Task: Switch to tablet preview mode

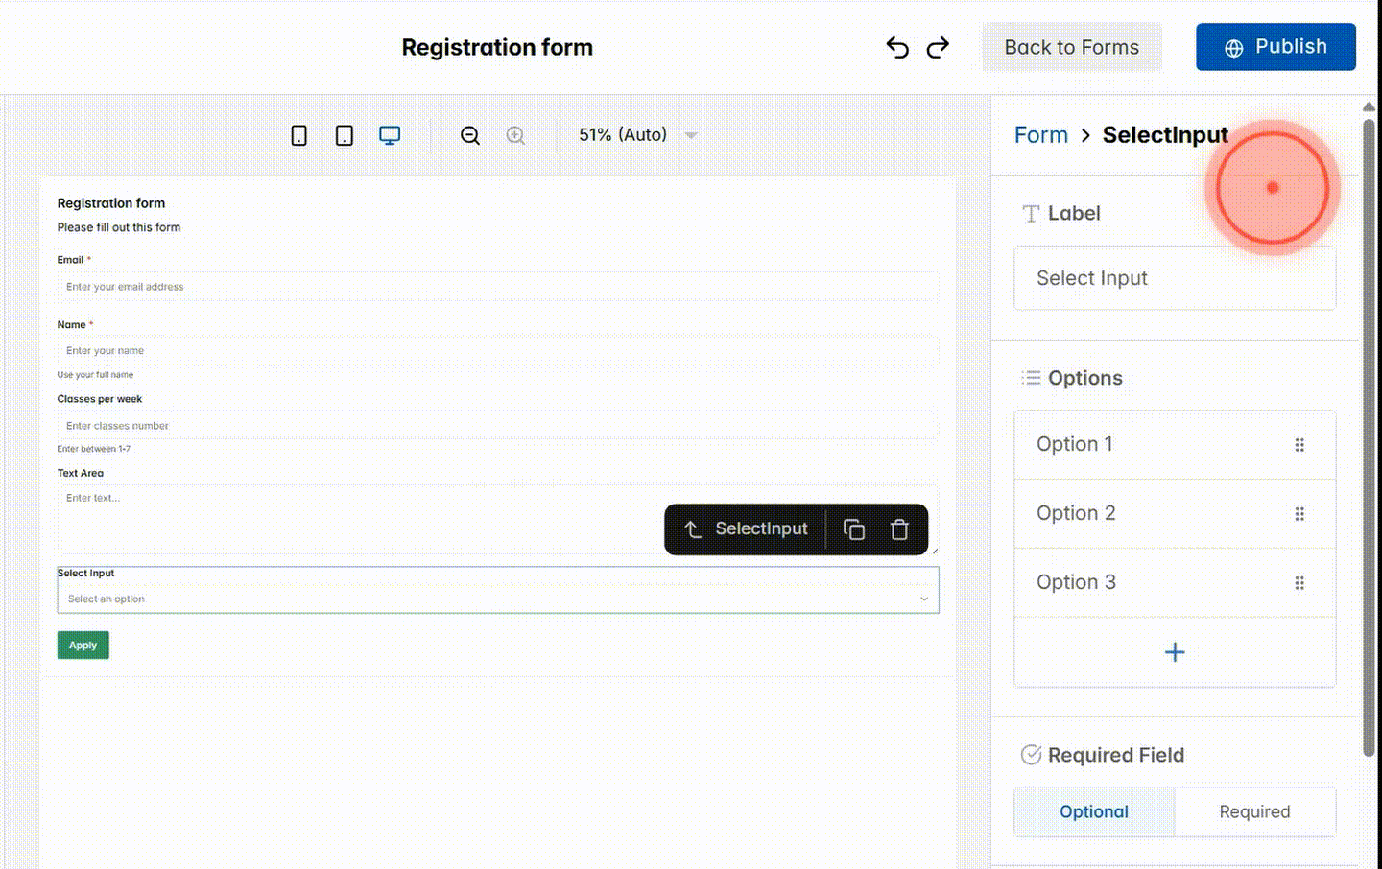Action: point(344,135)
